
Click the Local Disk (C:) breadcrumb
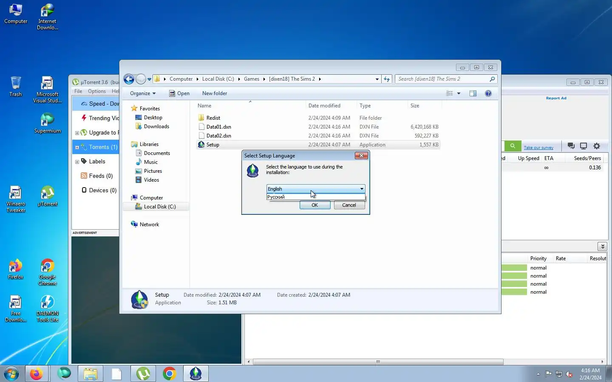(x=218, y=79)
